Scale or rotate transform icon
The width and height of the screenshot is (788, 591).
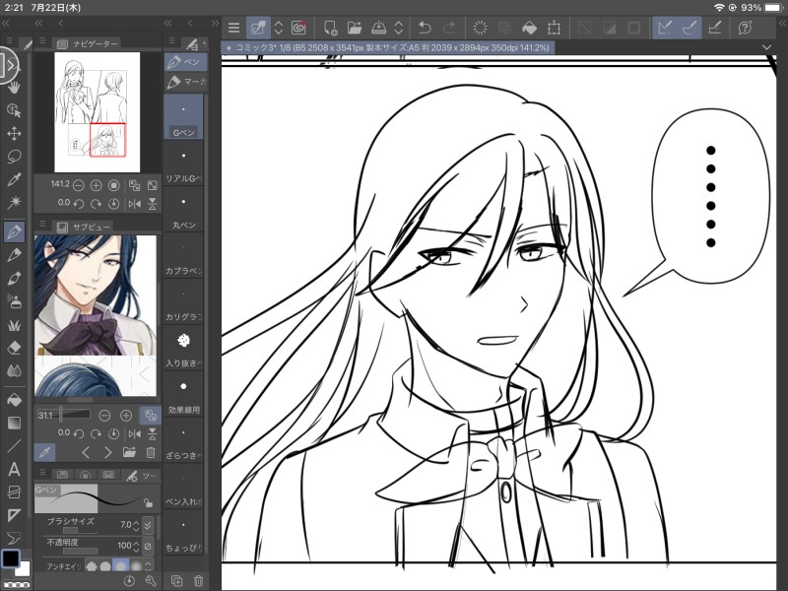pos(554,28)
